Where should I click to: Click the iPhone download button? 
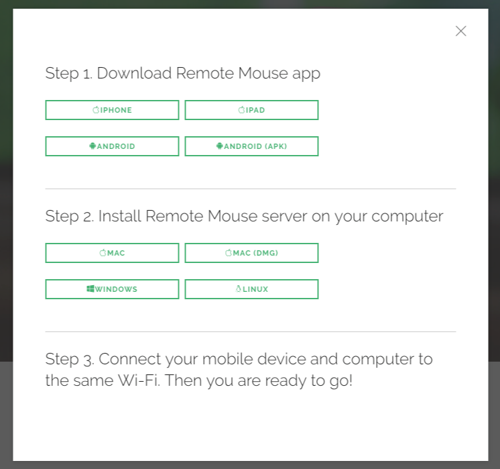tap(112, 110)
